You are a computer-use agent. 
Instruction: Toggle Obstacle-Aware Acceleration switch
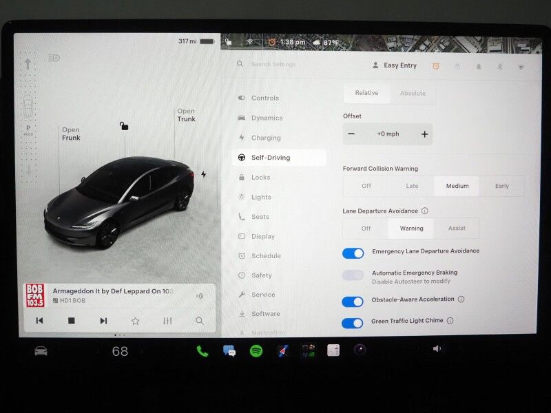(x=353, y=301)
